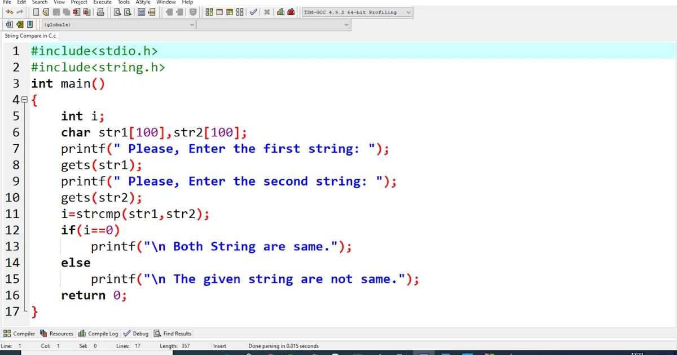Click the Undo arrow icon

pyautogui.click(x=10, y=12)
